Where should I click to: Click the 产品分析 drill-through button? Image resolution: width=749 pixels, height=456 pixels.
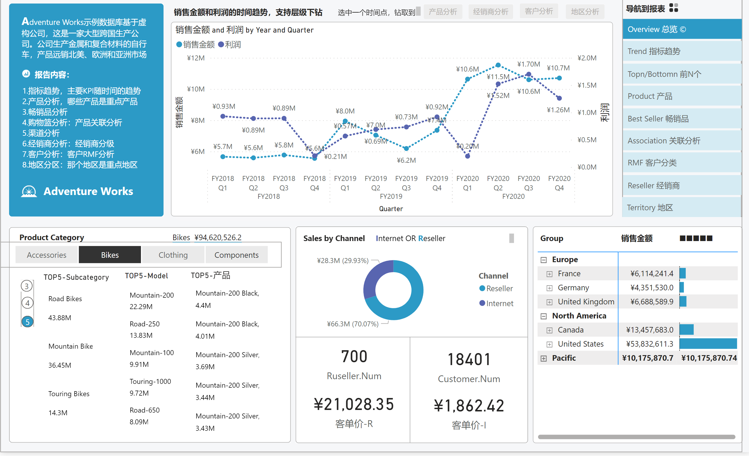coord(442,11)
